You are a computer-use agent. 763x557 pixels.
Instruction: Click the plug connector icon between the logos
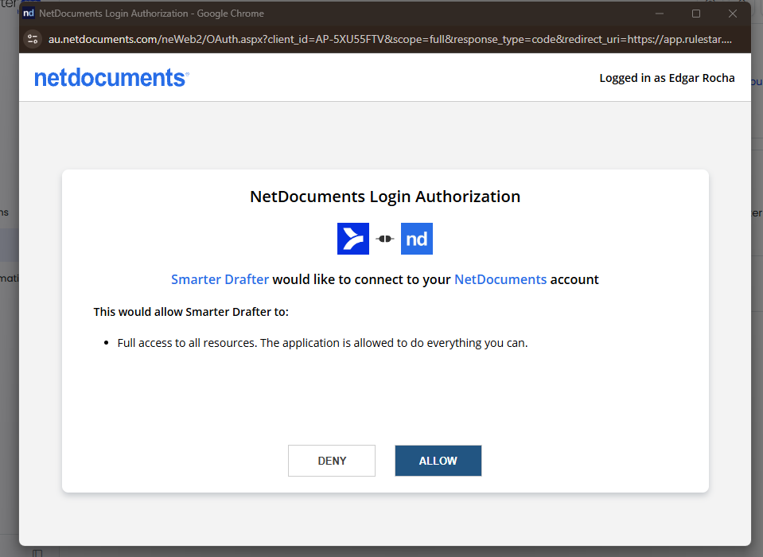point(385,239)
